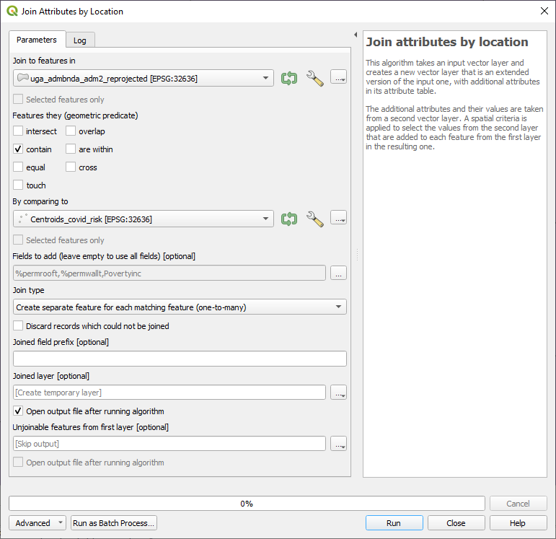Enable the intersect geometric predicate
Screen dimensions: 556x539
[18, 131]
